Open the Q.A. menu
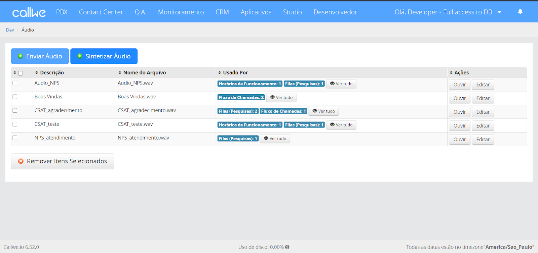This screenshot has height=253, width=538. point(141,12)
